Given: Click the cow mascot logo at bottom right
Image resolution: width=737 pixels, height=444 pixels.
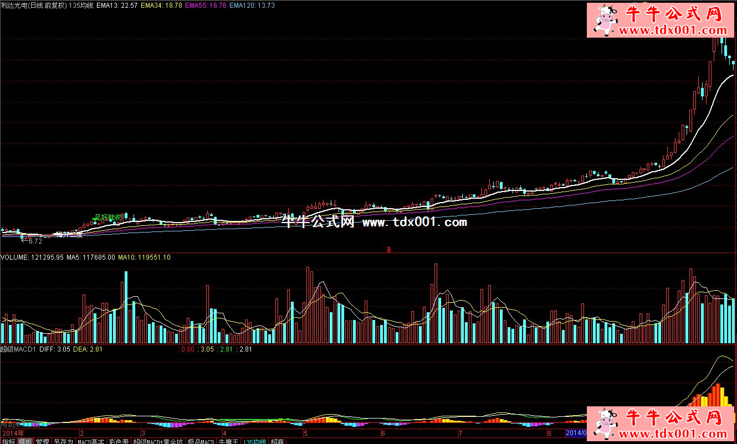Looking at the screenshot, I should pyautogui.click(x=606, y=422).
